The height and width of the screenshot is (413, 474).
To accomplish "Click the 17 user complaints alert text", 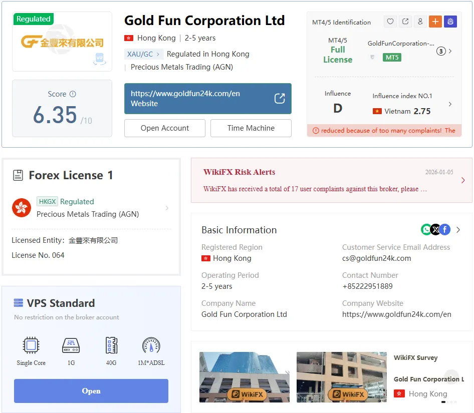I will point(315,189).
